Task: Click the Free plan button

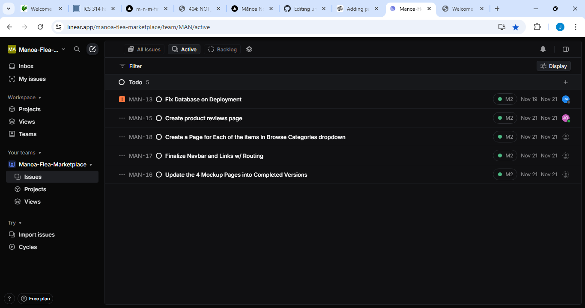Action: pyautogui.click(x=35, y=299)
